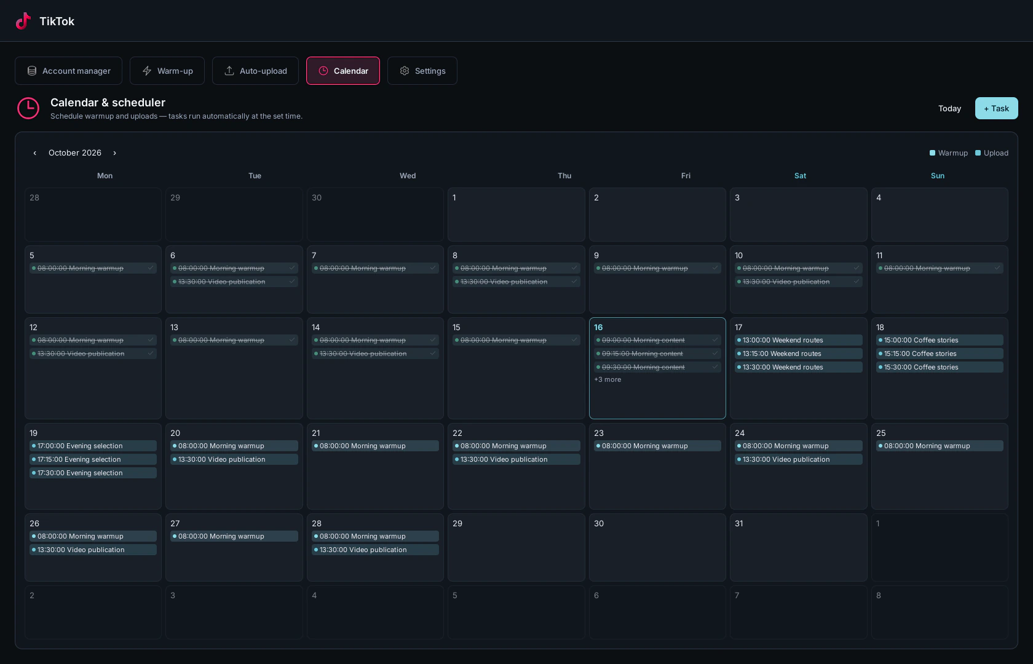Screen dimensions: 1033x664
Task: Open the Account manager tab
Action: click(68, 71)
